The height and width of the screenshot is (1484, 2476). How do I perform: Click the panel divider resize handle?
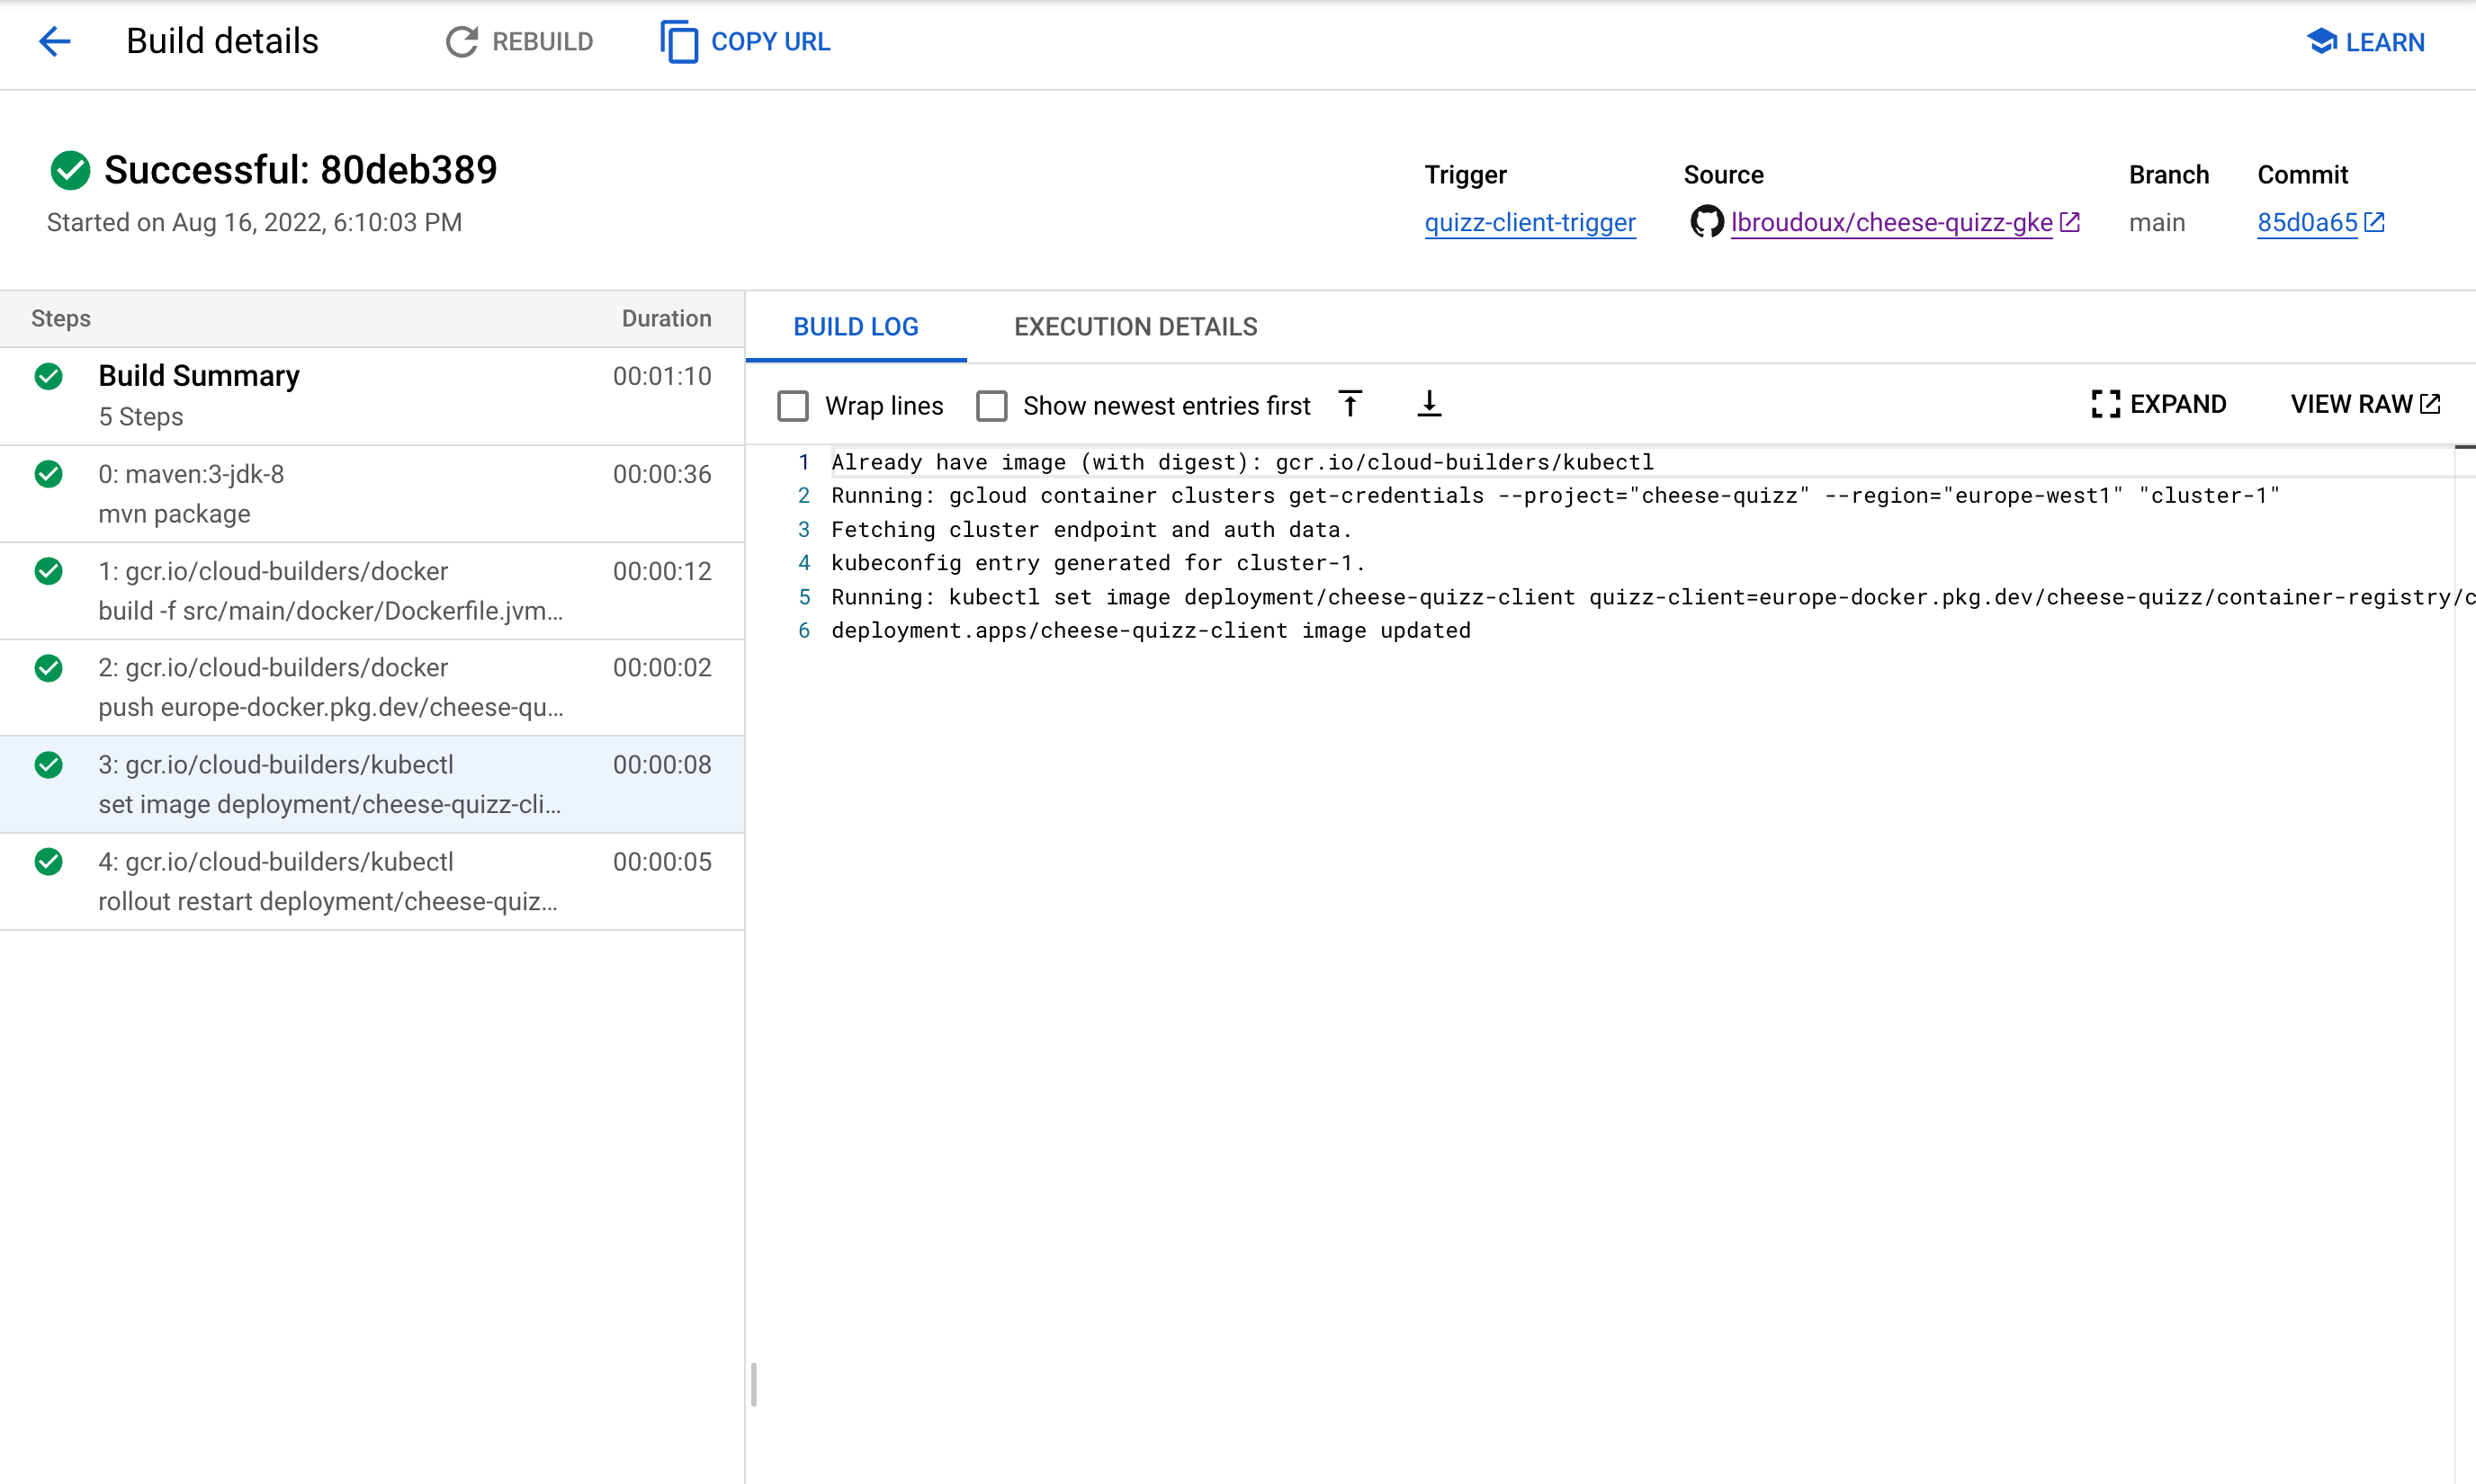tap(753, 1383)
